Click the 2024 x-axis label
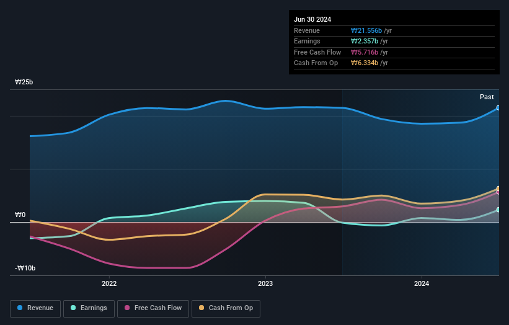The width and height of the screenshot is (509, 325). point(422,283)
